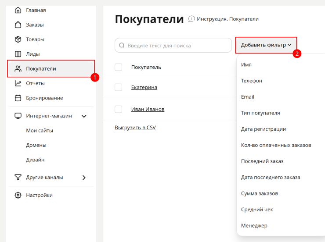Click the magnifier icon in search field
This screenshot has height=242, width=325.
(122, 45)
